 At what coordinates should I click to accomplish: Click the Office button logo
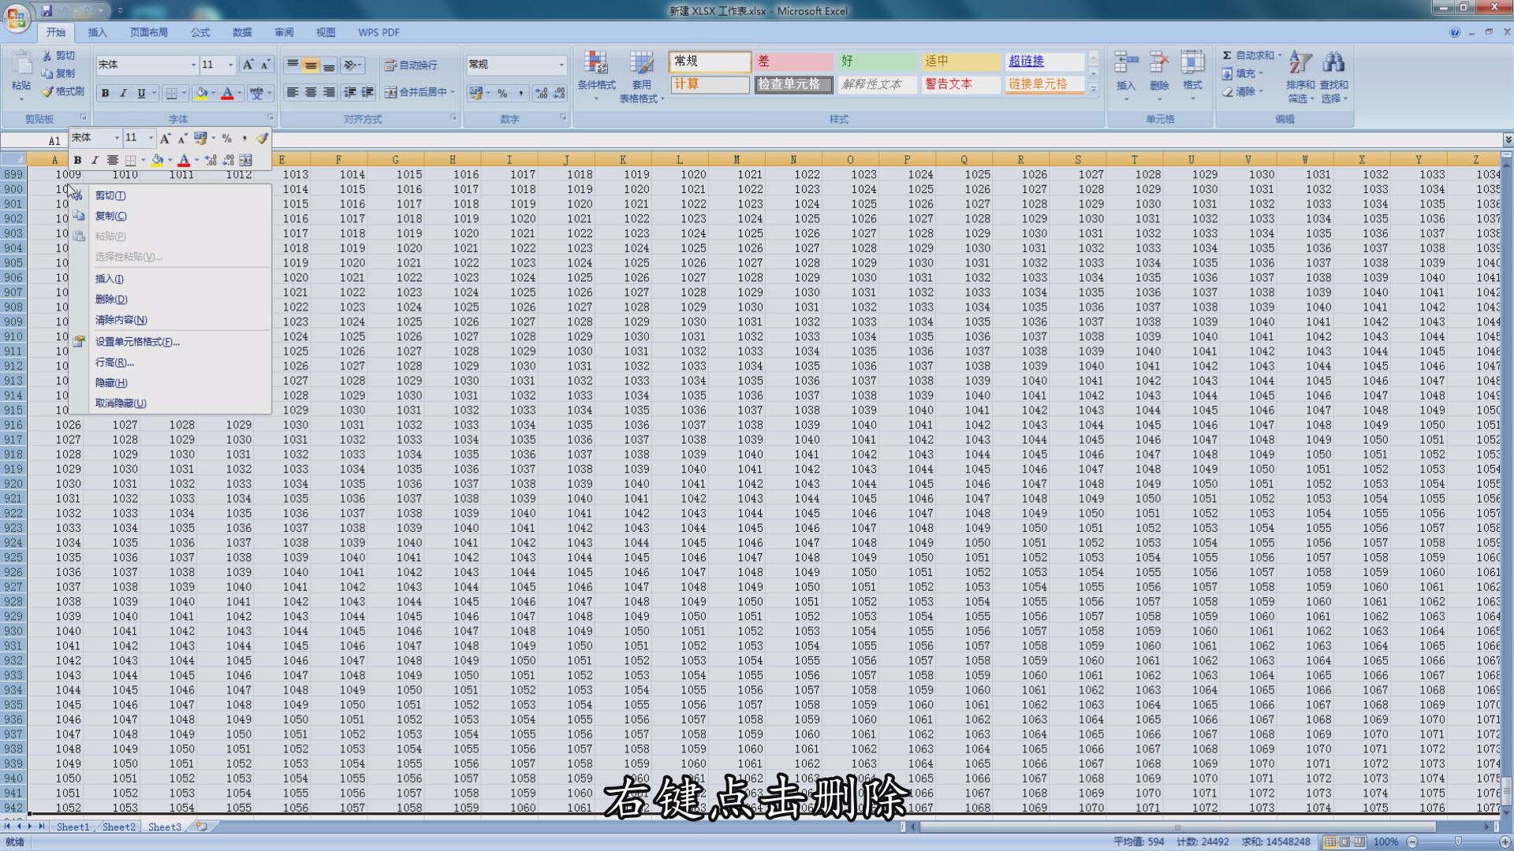(x=16, y=17)
